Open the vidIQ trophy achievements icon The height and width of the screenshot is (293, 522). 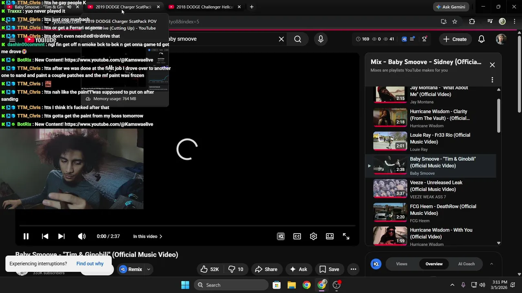pos(425,39)
